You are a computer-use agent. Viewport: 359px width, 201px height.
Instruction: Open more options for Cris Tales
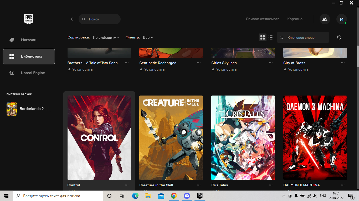coord(271,185)
